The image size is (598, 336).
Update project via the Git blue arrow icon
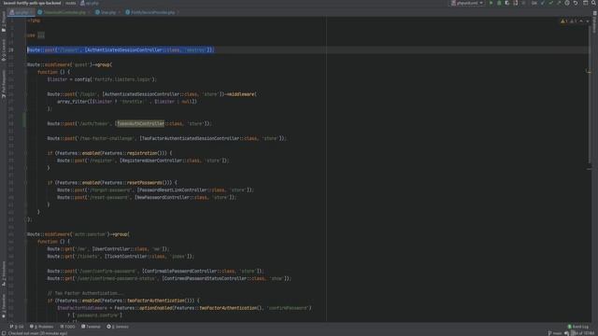click(x=543, y=3)
